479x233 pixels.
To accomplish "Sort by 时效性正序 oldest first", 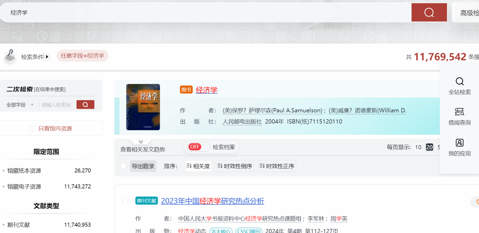I will (x=277, y=166).
